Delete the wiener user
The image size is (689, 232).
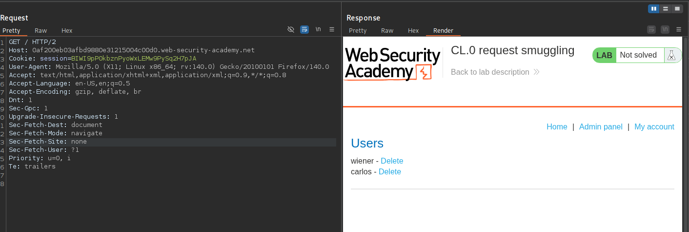click(x=392, y=161)
